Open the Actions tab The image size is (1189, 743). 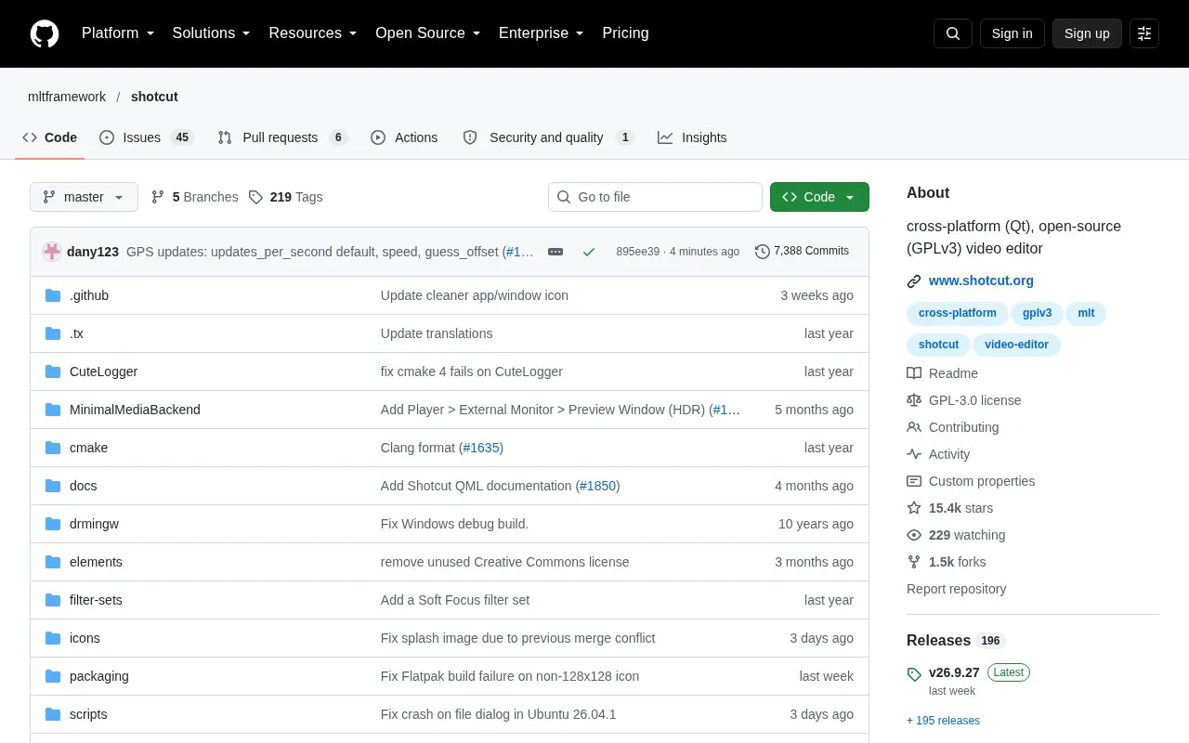pyautogui.click(x=404, y=137)
